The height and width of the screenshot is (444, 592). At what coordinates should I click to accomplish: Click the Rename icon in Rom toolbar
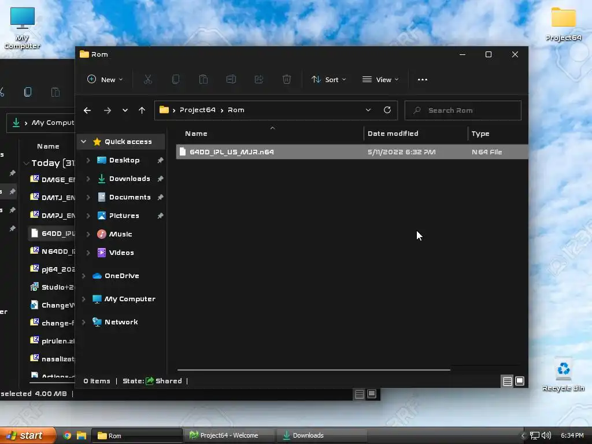point(231,79)
